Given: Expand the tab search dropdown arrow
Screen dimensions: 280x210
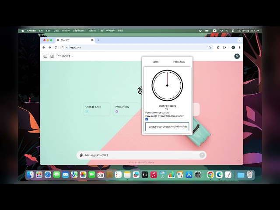Looking at the screenshot, I should click(240, 40).
